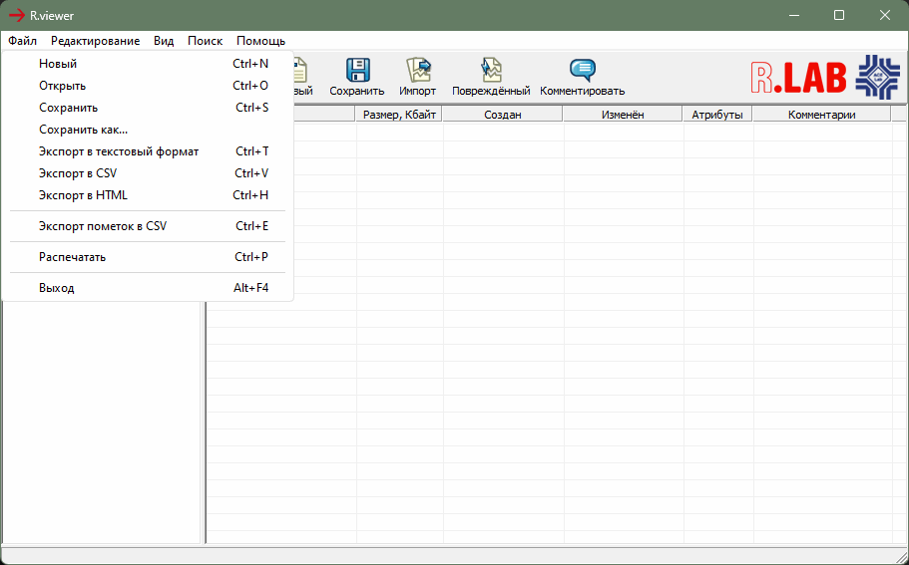Image resolution: width=909 pixels, height=565 pixels.
Task: Click the Импорт toolbar icon
Action: point(418,70)
